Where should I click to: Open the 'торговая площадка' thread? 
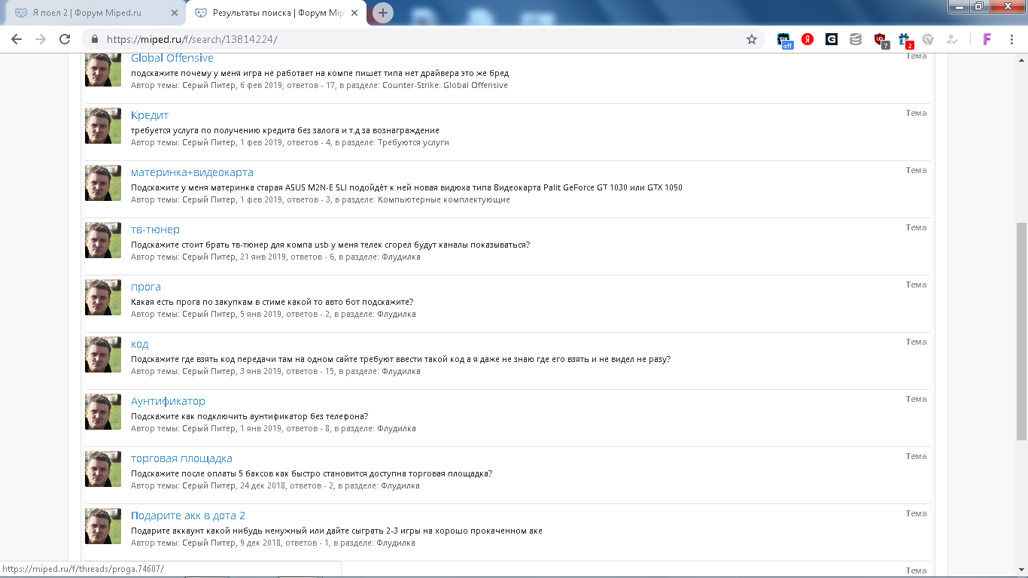pos(181,458)
